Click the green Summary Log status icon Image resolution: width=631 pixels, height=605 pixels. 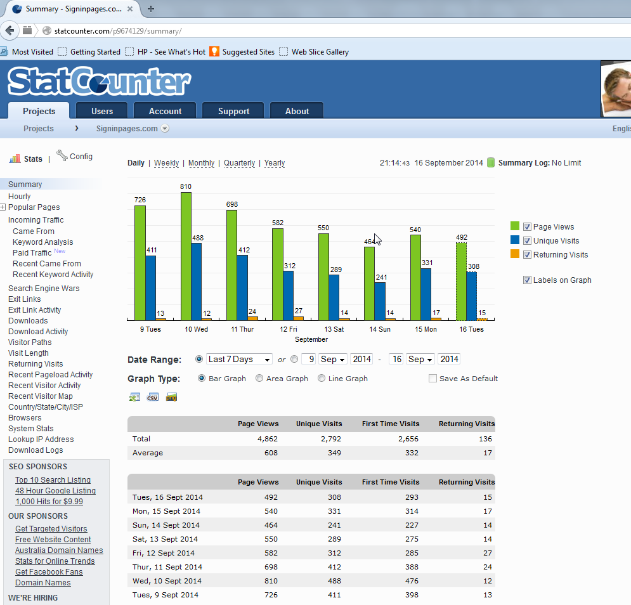[491, 162]
